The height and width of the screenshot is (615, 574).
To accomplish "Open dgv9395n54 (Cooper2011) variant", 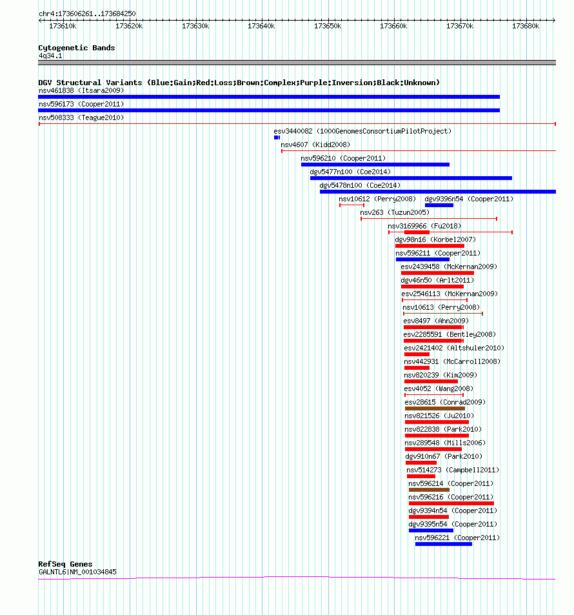I will click(453, 525).
